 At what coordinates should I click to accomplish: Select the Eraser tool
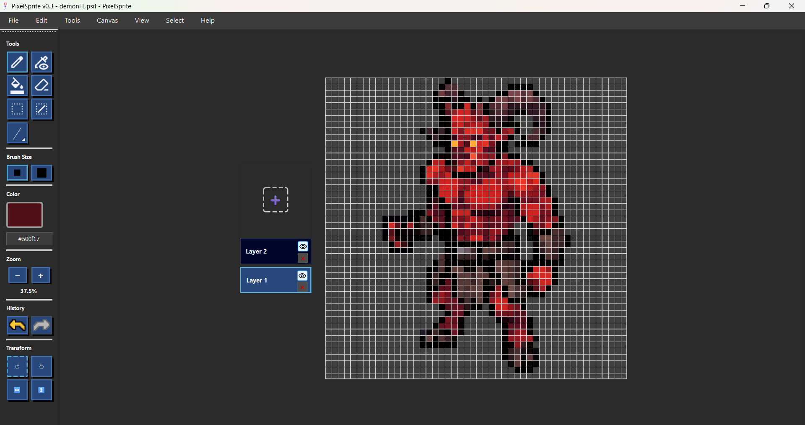[x=42, y=86]
